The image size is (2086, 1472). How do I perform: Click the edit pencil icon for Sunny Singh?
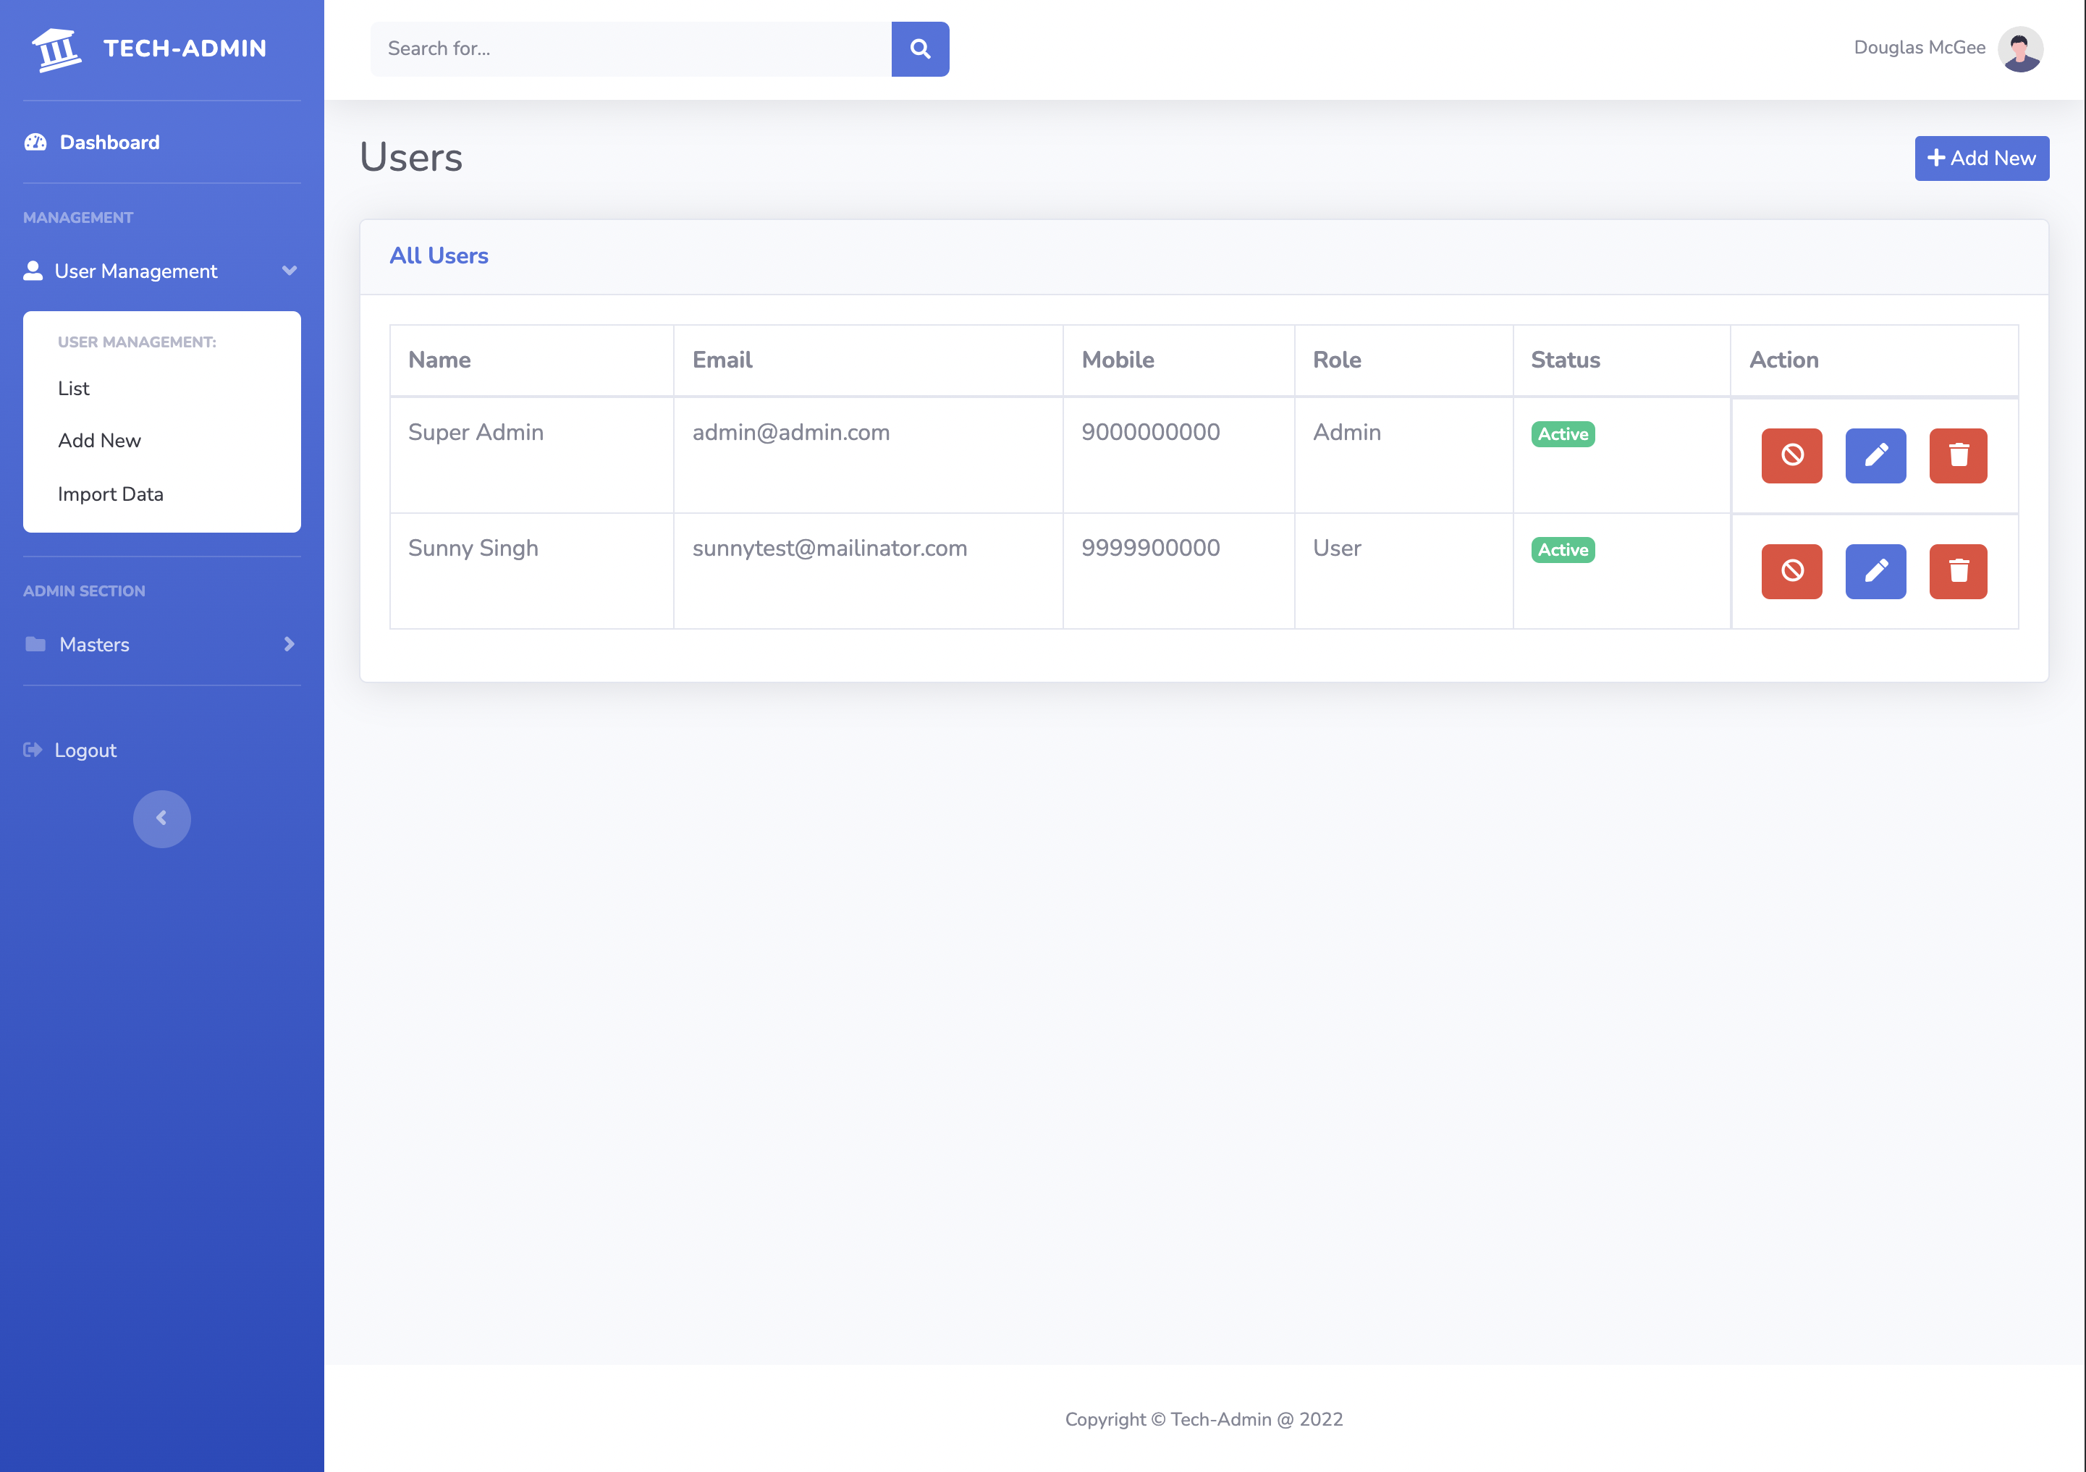[x=1875, y=570]
